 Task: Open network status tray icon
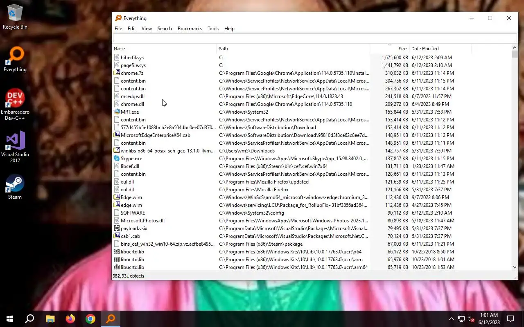click(461, 319)
